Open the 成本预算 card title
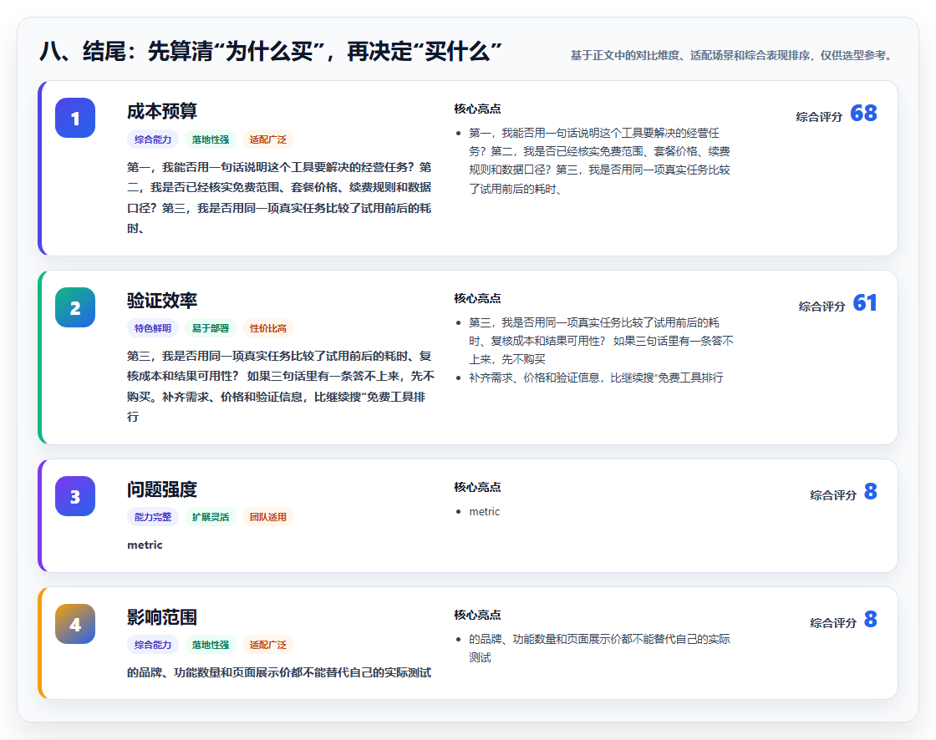 click(x=162, y=111)
